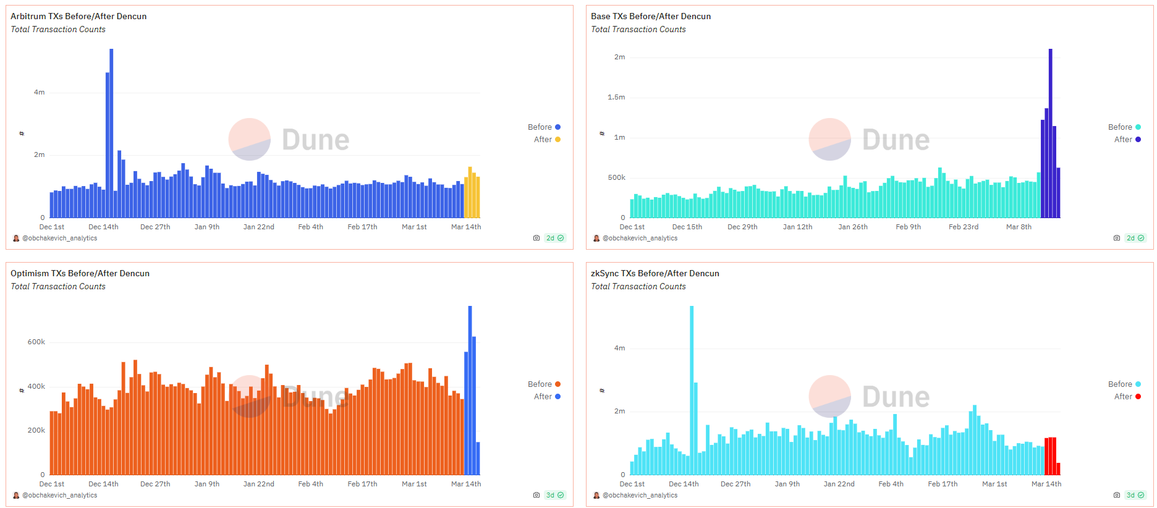This screenshot has width=1157, height=508.
Task: Hide the After series in the Optimism legend
Action: (543, 397)
